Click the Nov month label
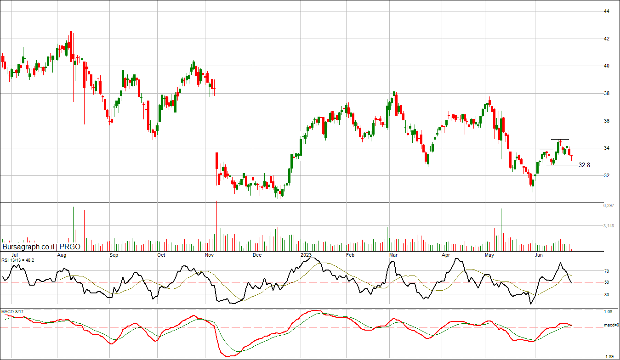The image size is (620, 360). [209, 254]
